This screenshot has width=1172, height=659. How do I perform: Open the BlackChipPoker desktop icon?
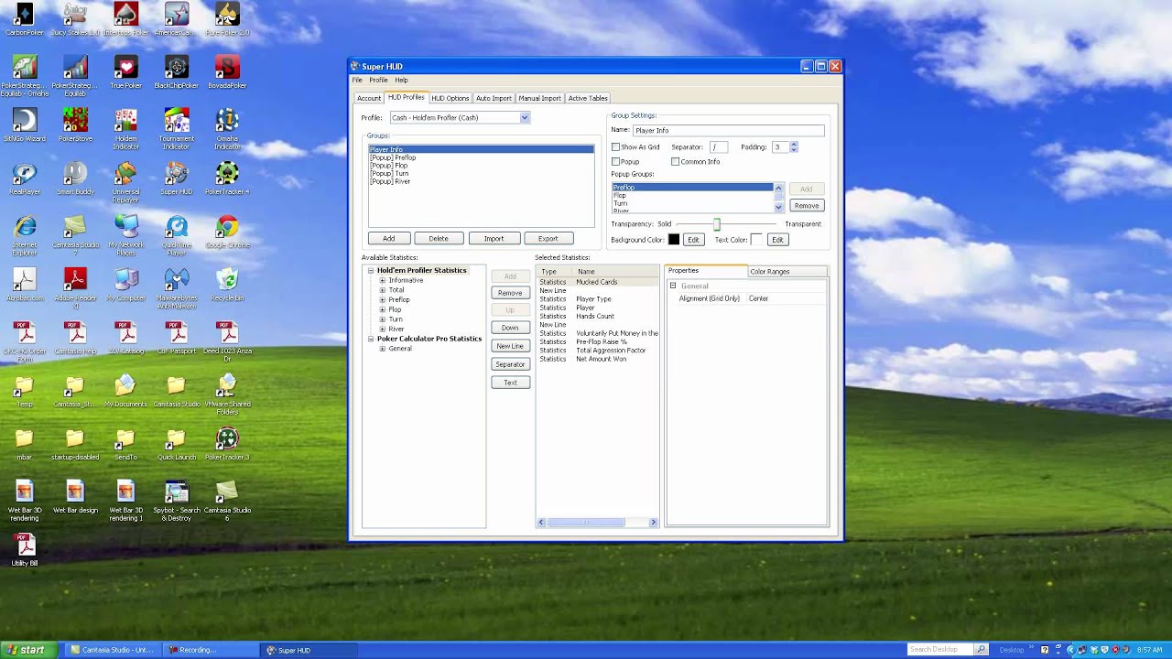point(177,73)
